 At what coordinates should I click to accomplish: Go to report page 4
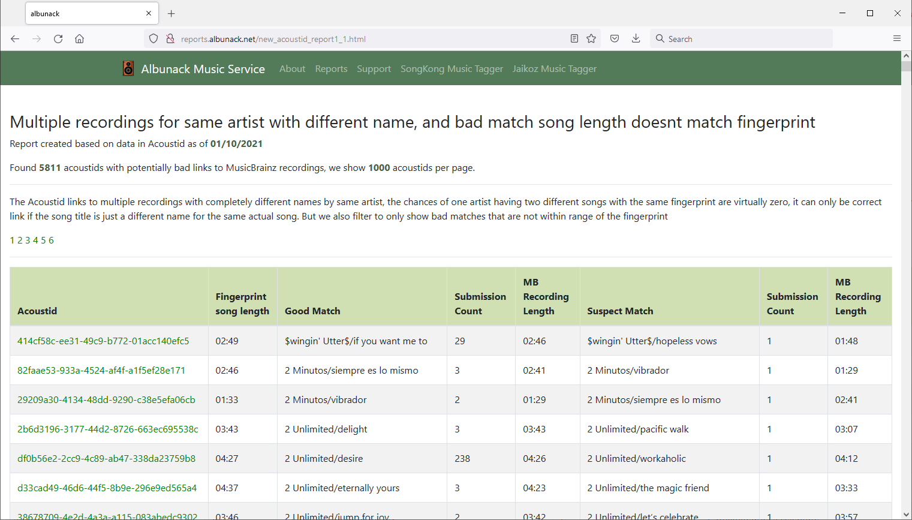(x=35, y=240)
